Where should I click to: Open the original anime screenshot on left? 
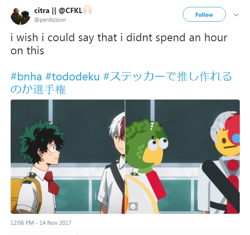(68, 157)
